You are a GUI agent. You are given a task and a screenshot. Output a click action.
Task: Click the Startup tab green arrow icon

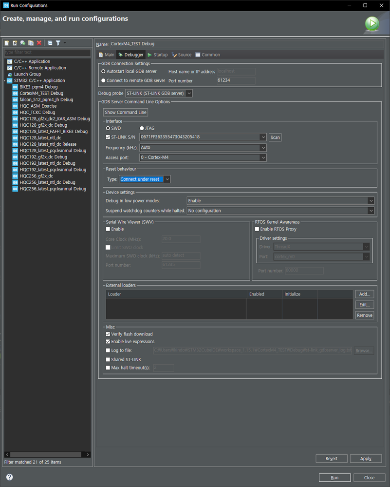click(150, 55)
